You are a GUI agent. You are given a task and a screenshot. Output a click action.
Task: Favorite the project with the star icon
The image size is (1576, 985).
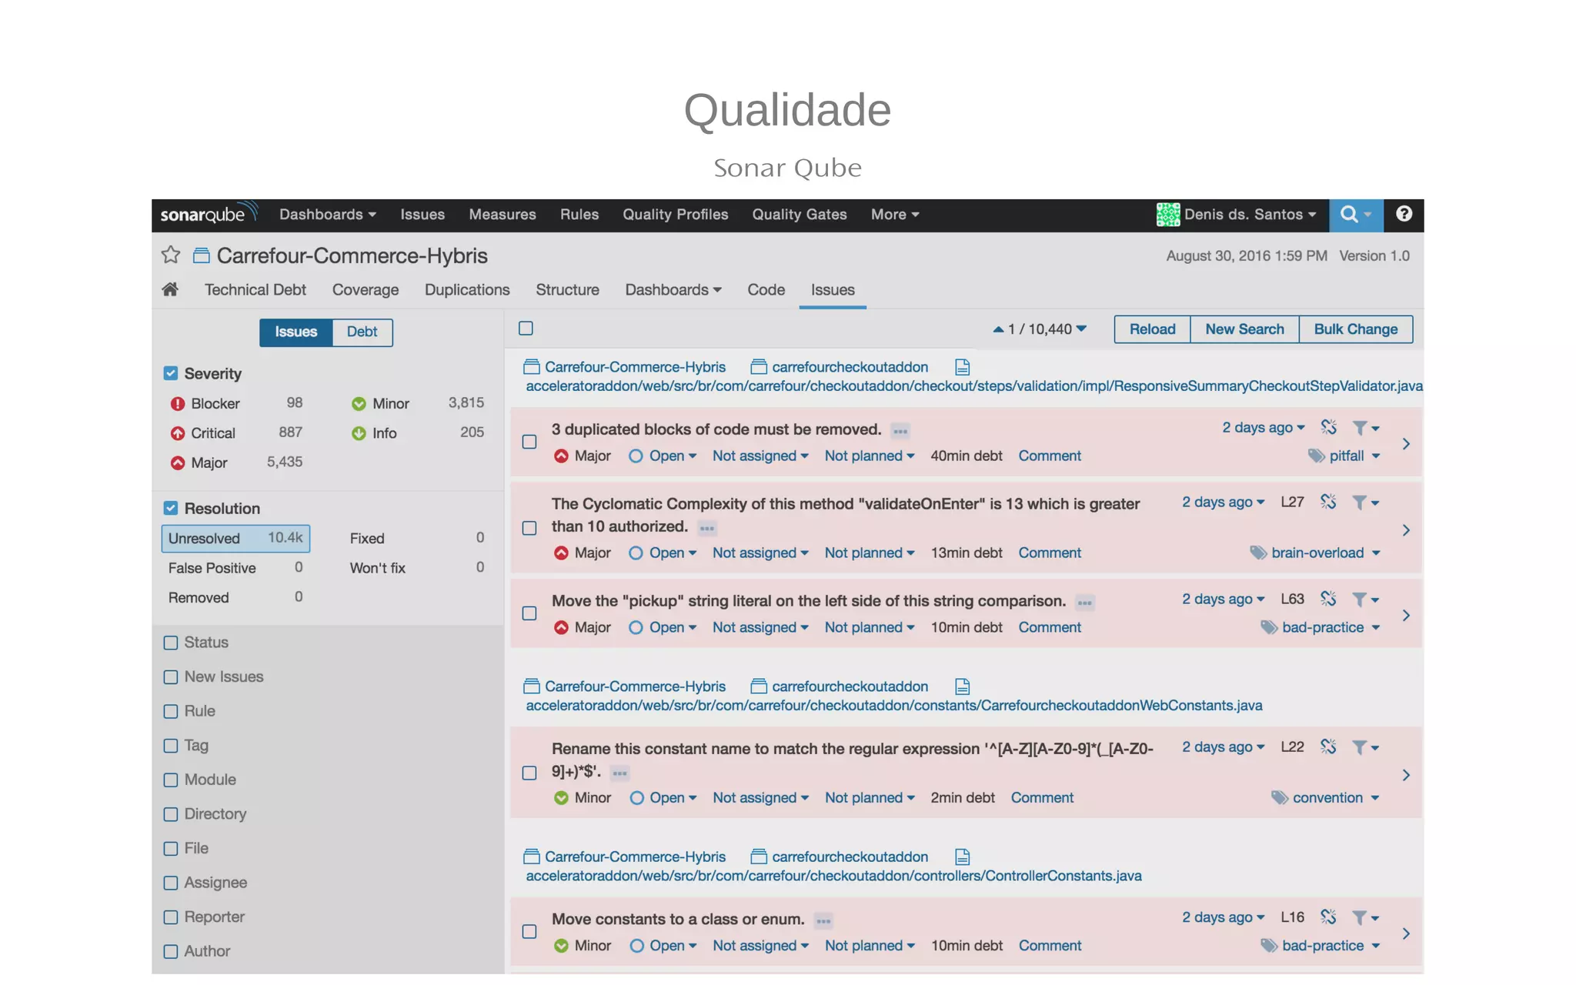pyautogui.click(x=171, y=255)
